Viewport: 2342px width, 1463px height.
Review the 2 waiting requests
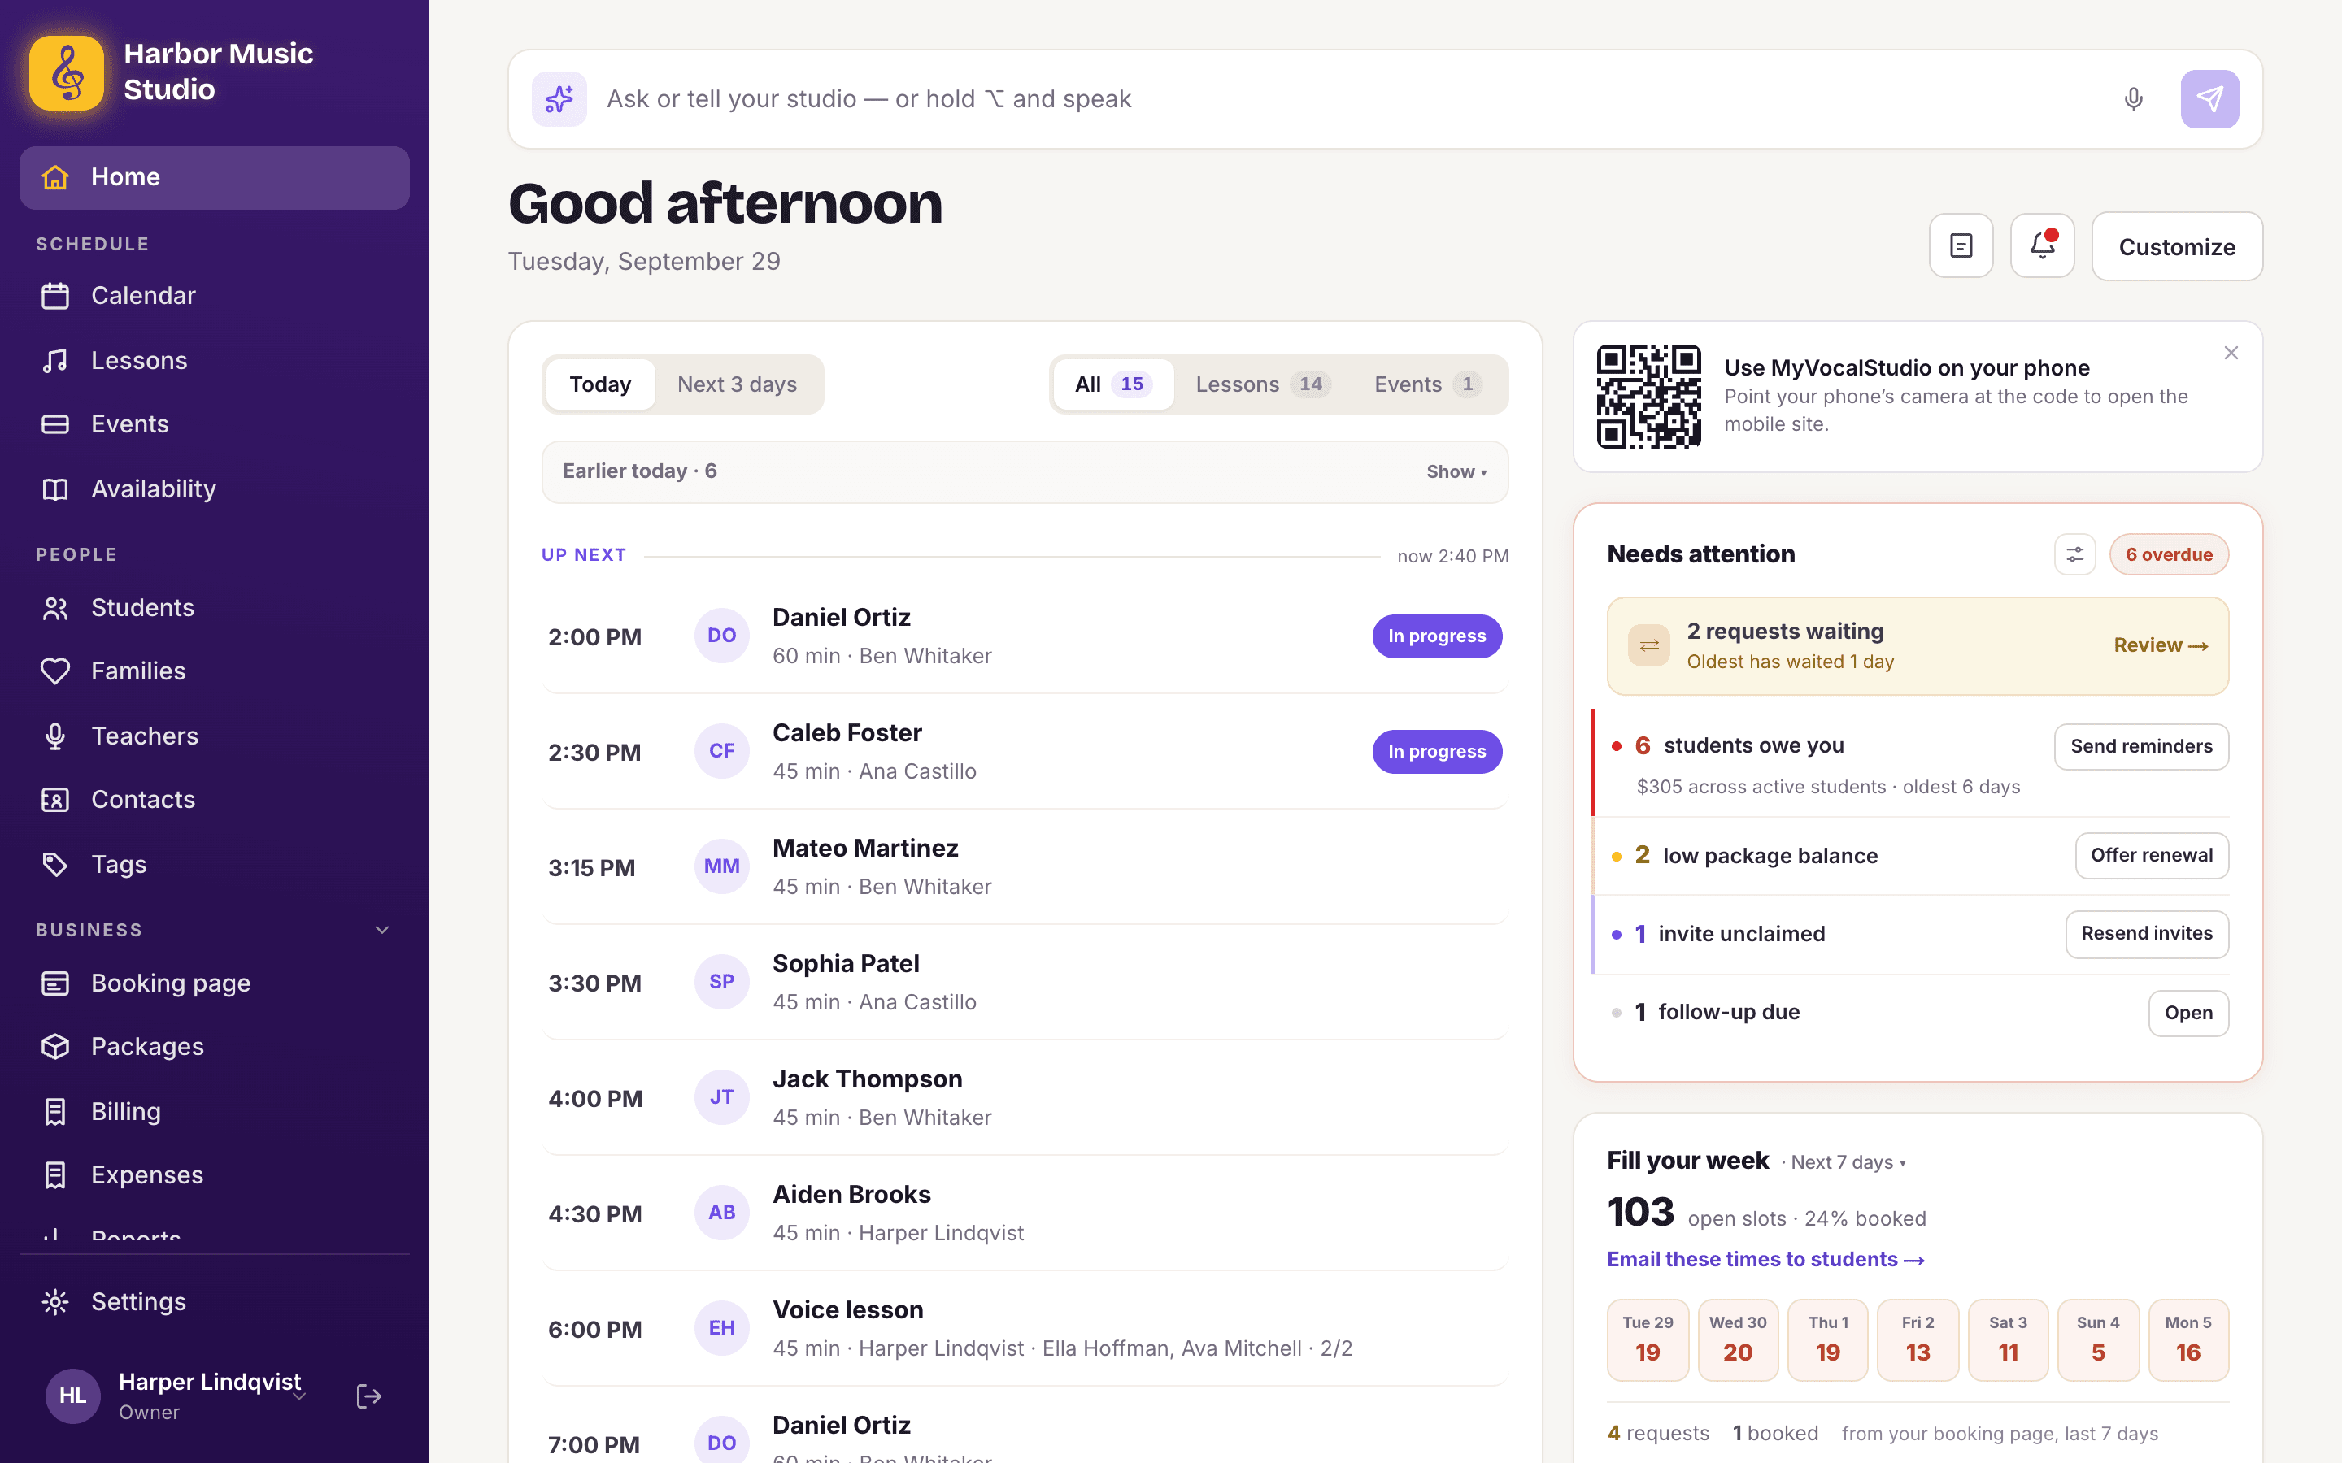(x=2160, y=645)
